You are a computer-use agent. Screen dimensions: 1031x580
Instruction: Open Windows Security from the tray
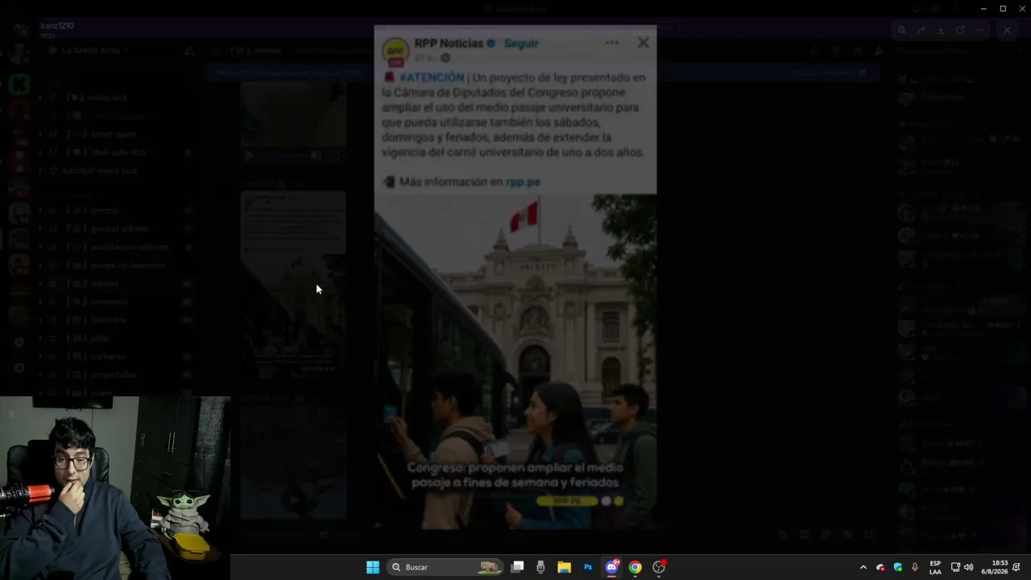[898, 567]
